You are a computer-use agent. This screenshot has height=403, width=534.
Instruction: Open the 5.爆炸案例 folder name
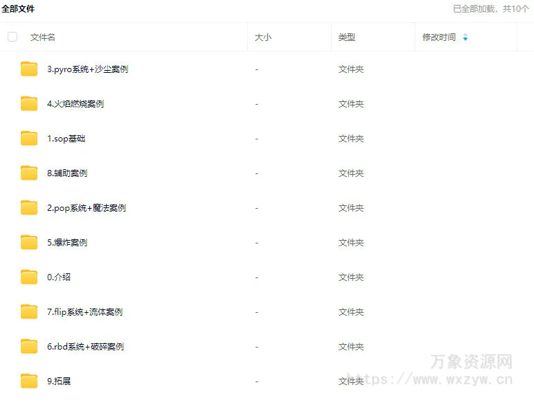pyautogui.click(x=67, y=243)
